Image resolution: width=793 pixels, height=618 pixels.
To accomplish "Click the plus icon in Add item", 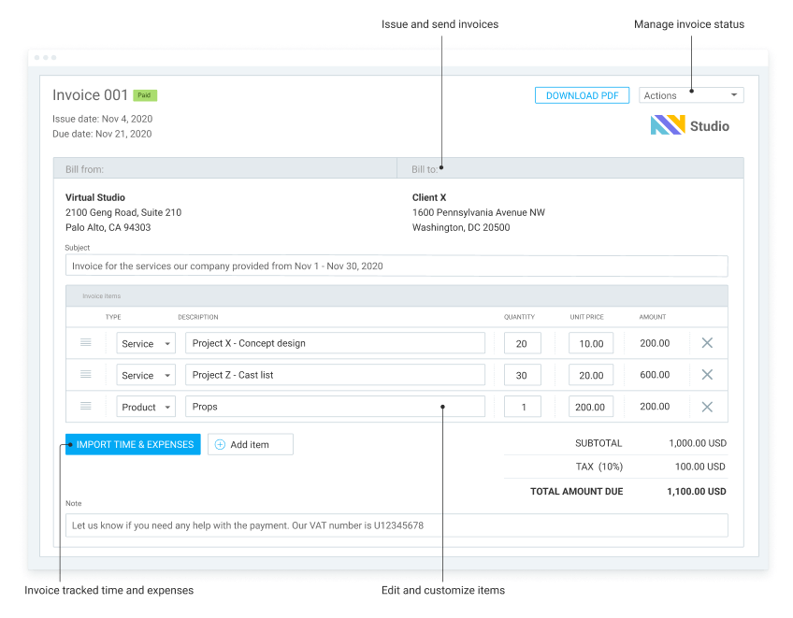I will (x=221, y=445).
